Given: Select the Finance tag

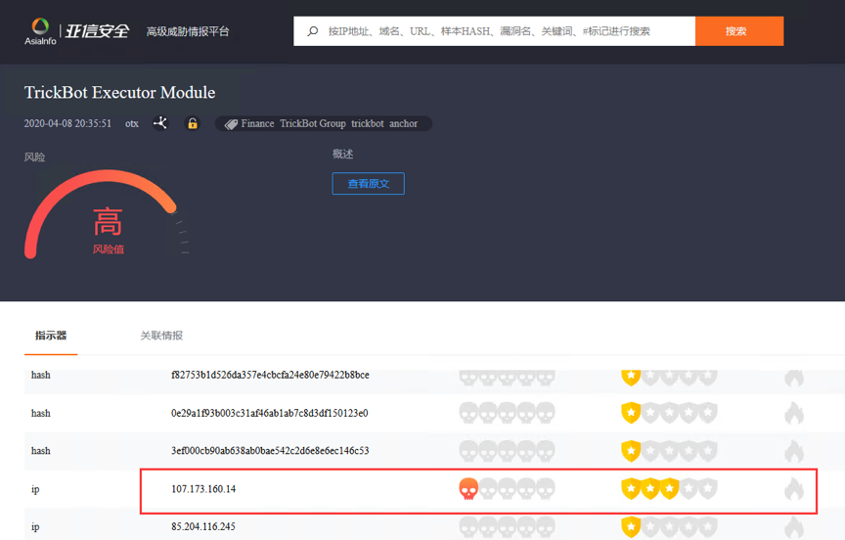Looking at the screenshot, I should tap(257, 123).
